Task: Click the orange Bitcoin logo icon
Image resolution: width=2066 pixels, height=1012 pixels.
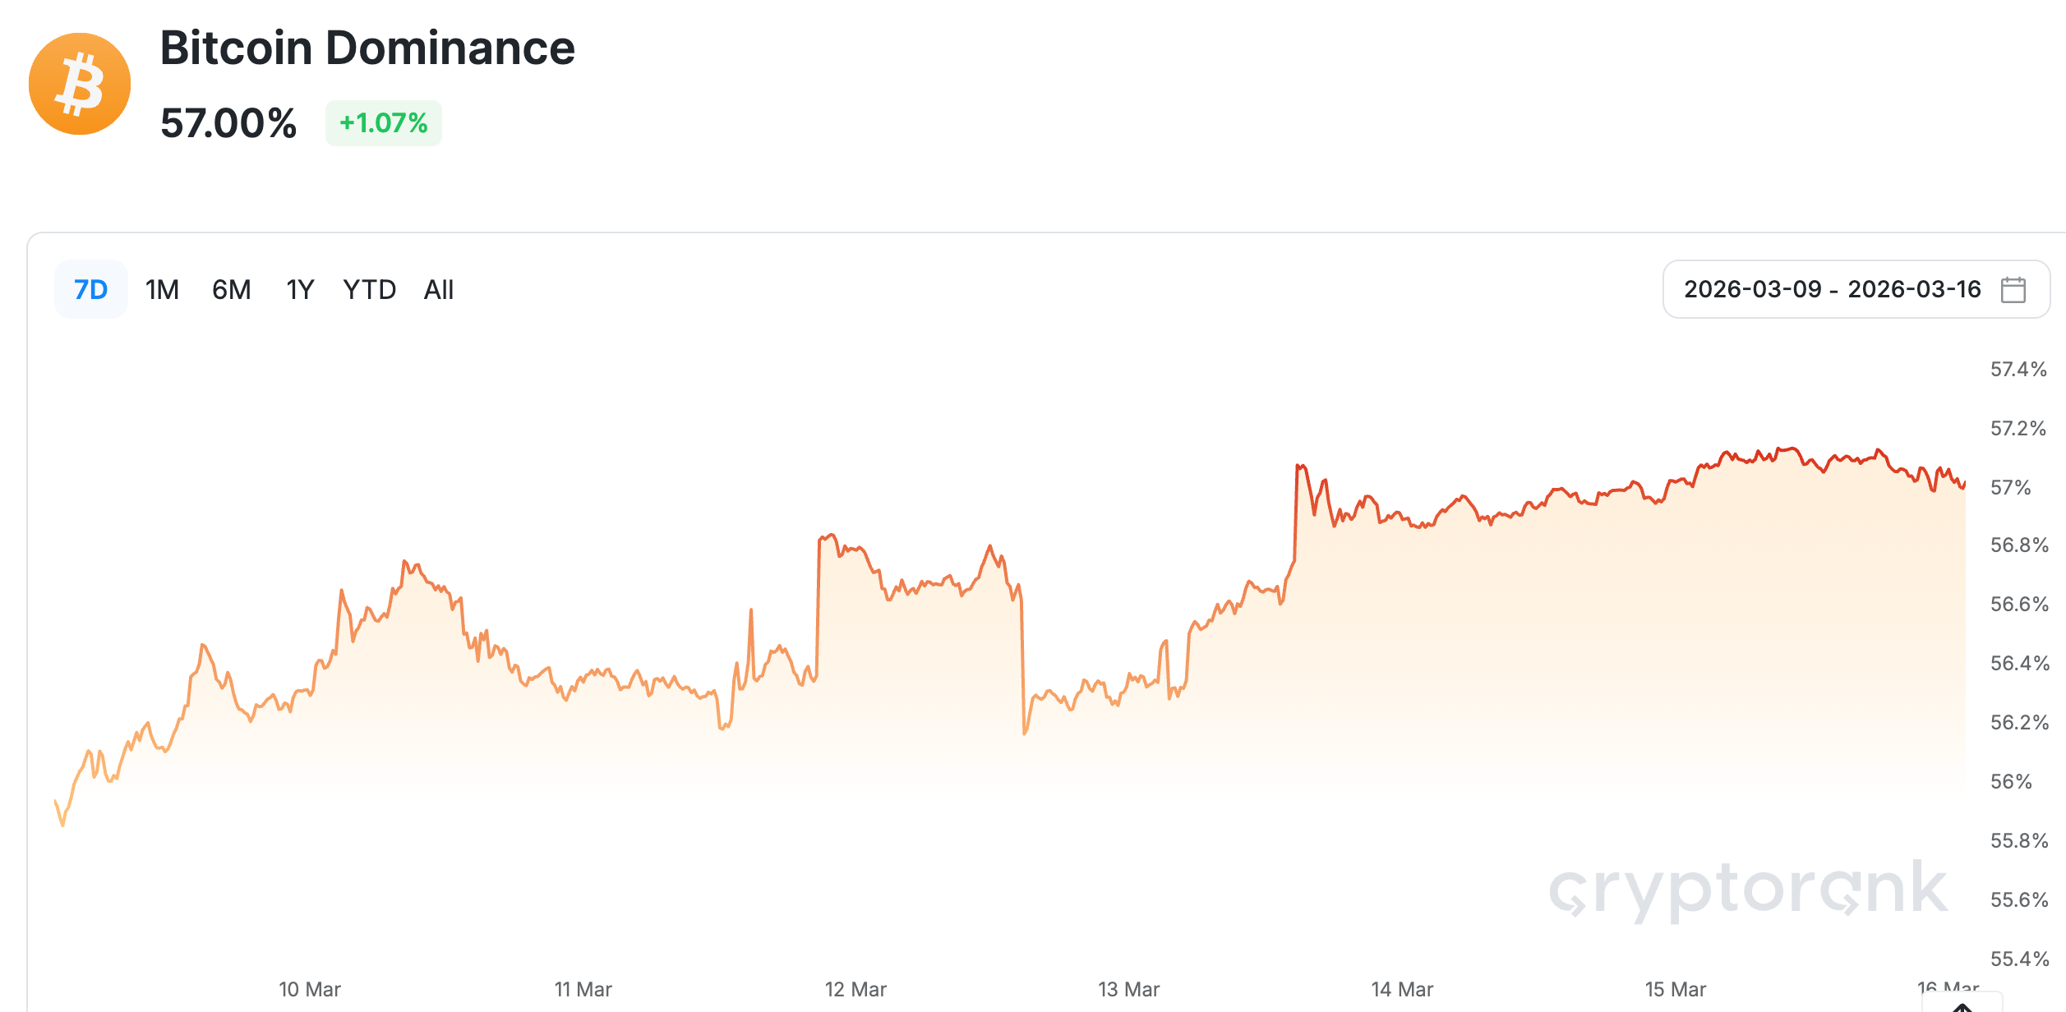Action: point(80,84)
